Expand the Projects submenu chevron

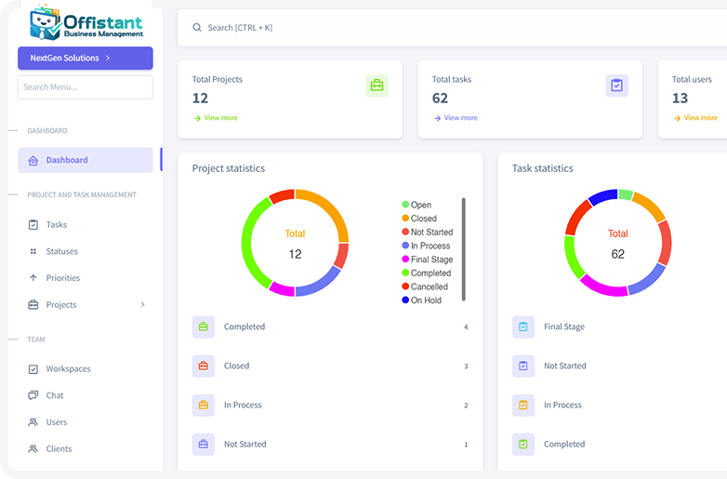point(142,305)
